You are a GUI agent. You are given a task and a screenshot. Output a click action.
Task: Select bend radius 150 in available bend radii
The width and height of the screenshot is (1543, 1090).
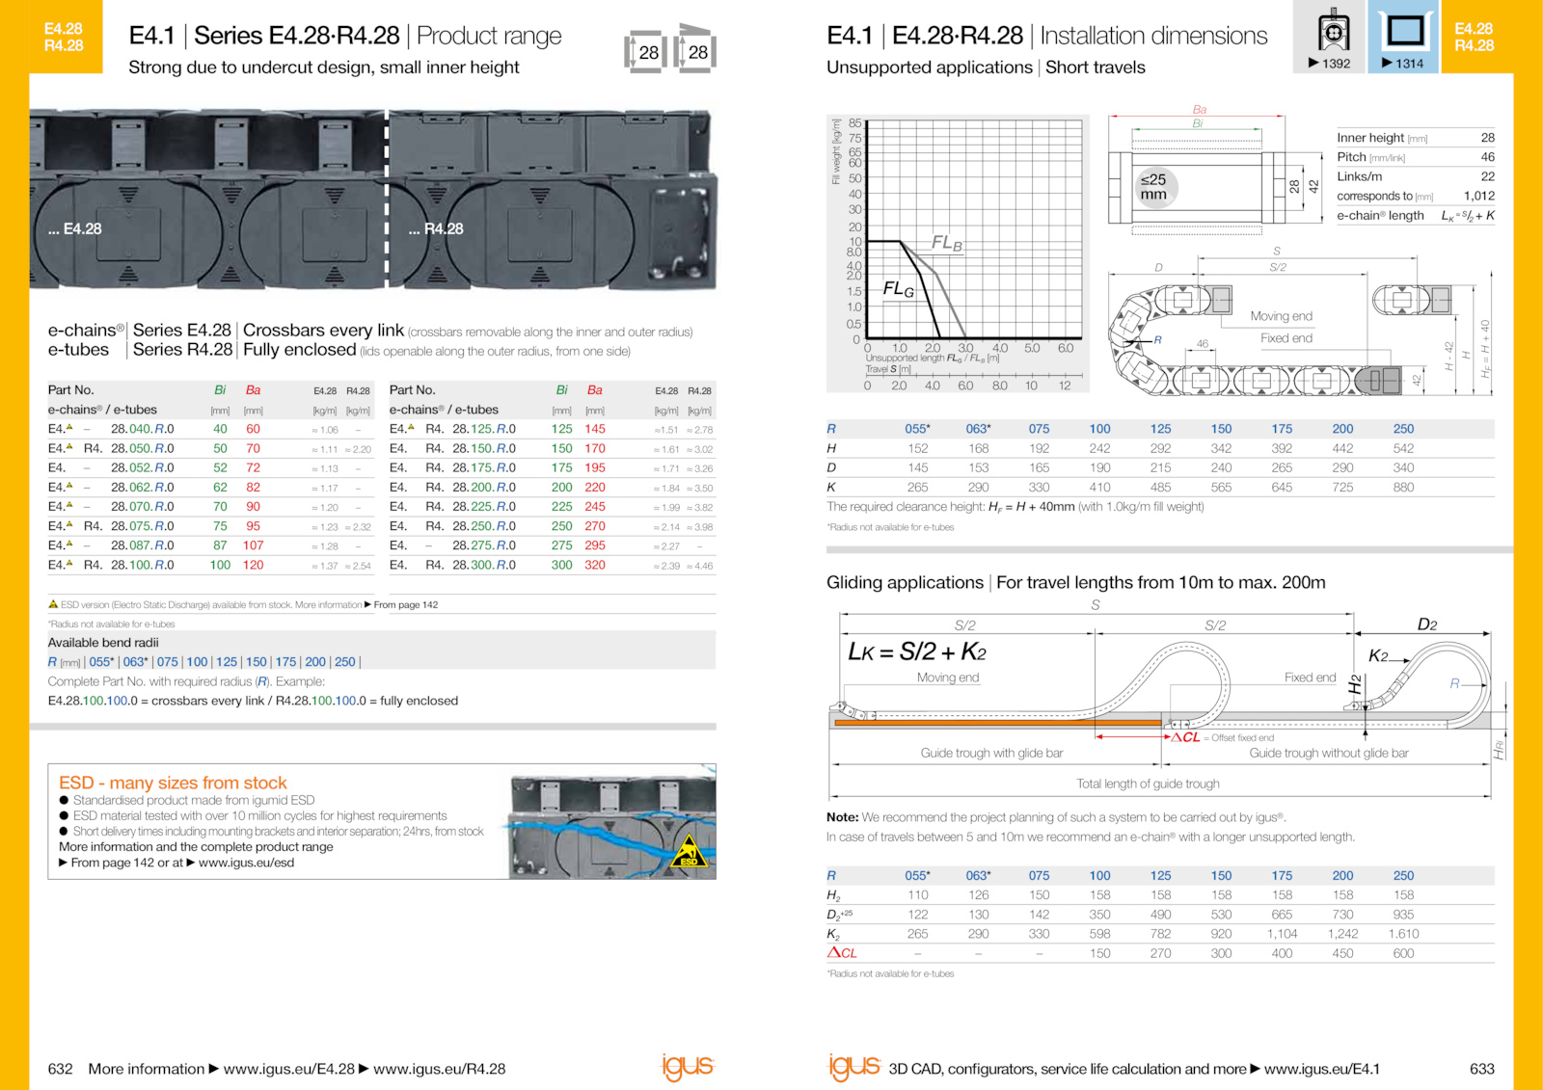point(257,662)
